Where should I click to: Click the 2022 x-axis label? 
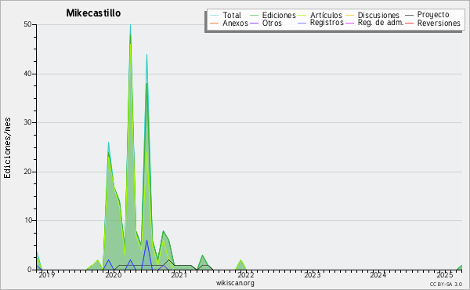pyautogui.click(x=246, y=274)
